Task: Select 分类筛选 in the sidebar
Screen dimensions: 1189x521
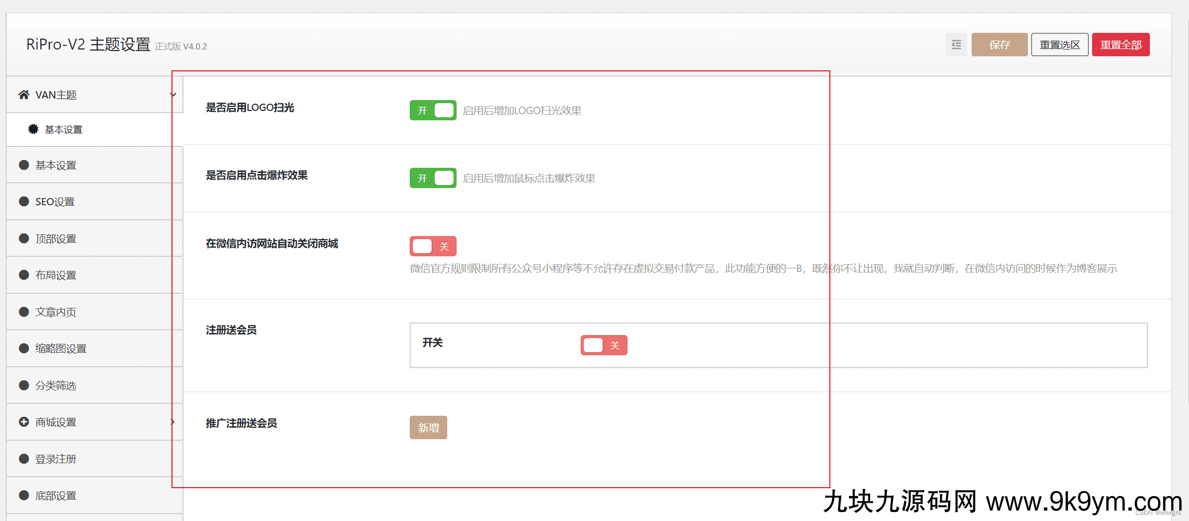Action: tap(56, 386)
